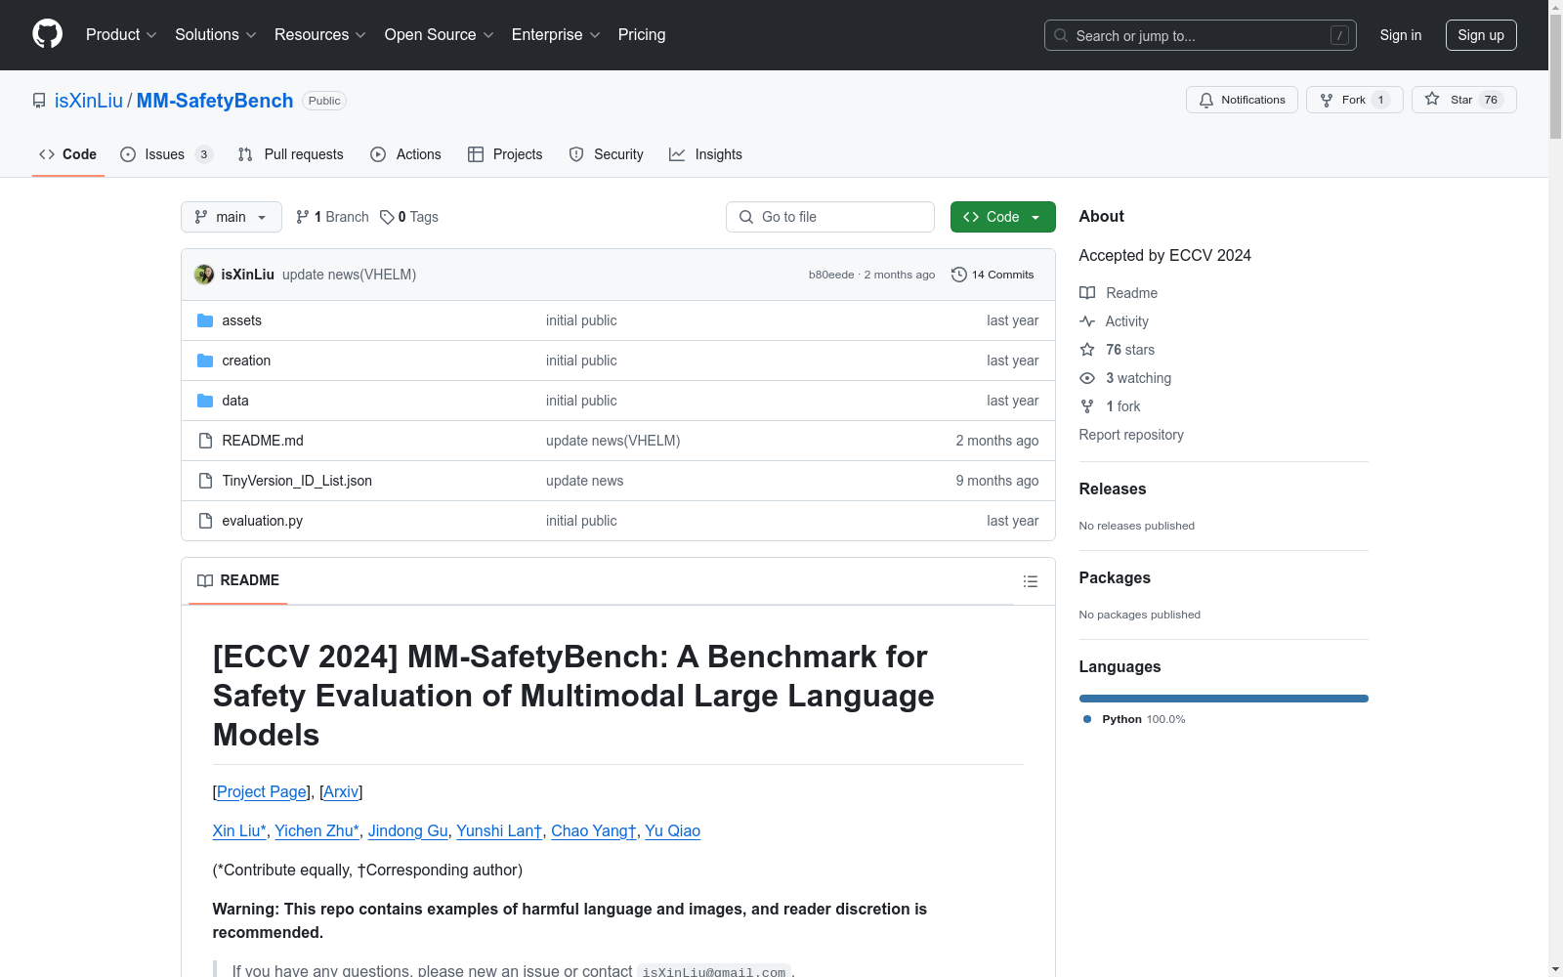Screen dimensions: 1563x977
Task: Click the Sign in link
Action: click(1401, 35)
